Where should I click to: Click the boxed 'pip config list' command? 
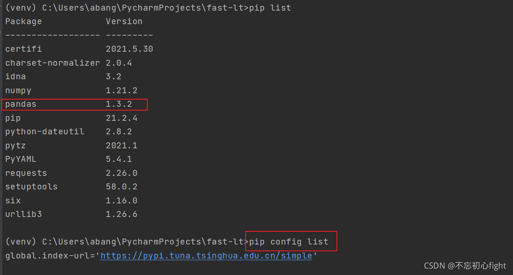(291, 242)
